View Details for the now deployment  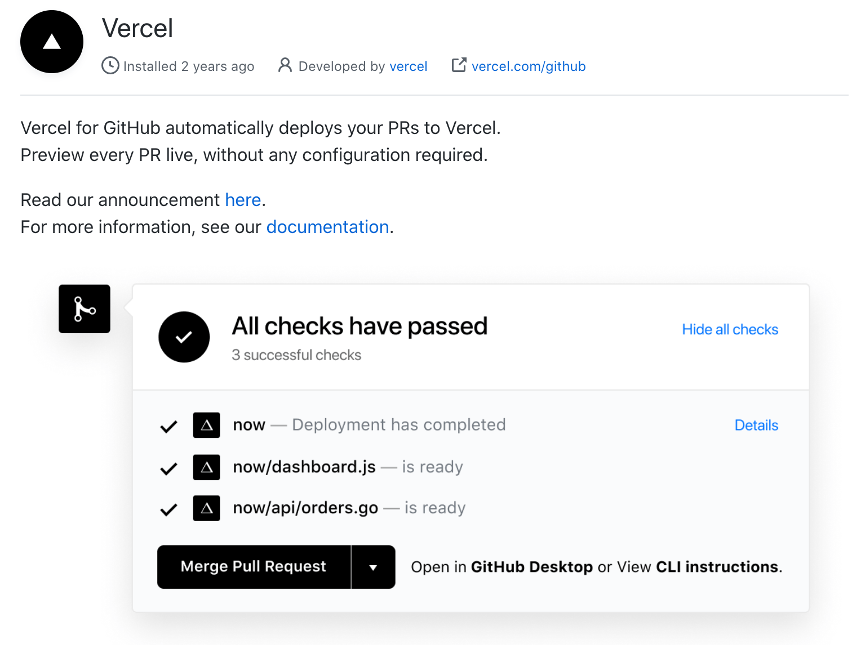pyautogui.click(x=756, y=425)
